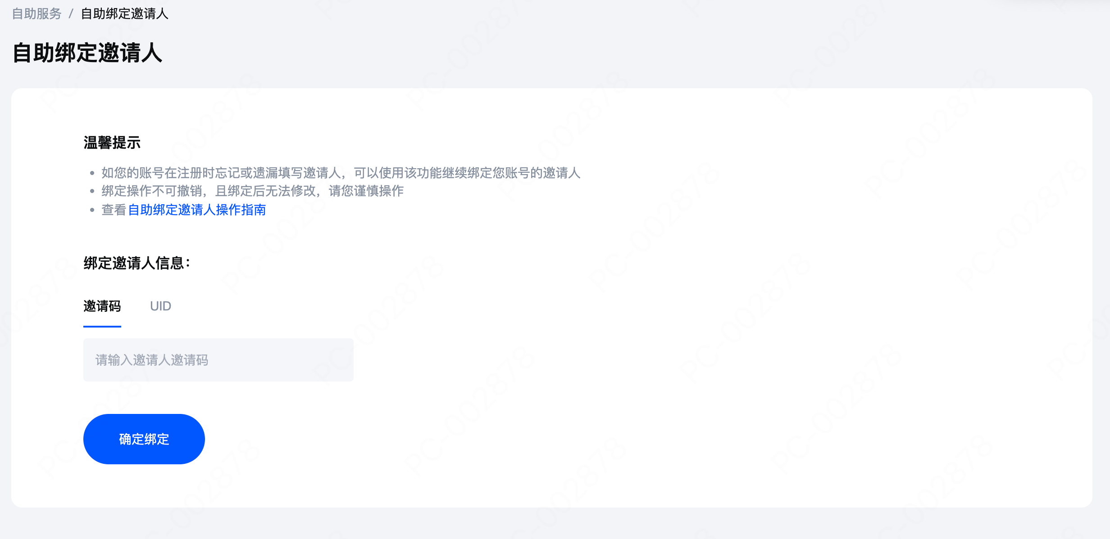Click the 请您谨慎操作 phrase in the tips

click(366, 191)
